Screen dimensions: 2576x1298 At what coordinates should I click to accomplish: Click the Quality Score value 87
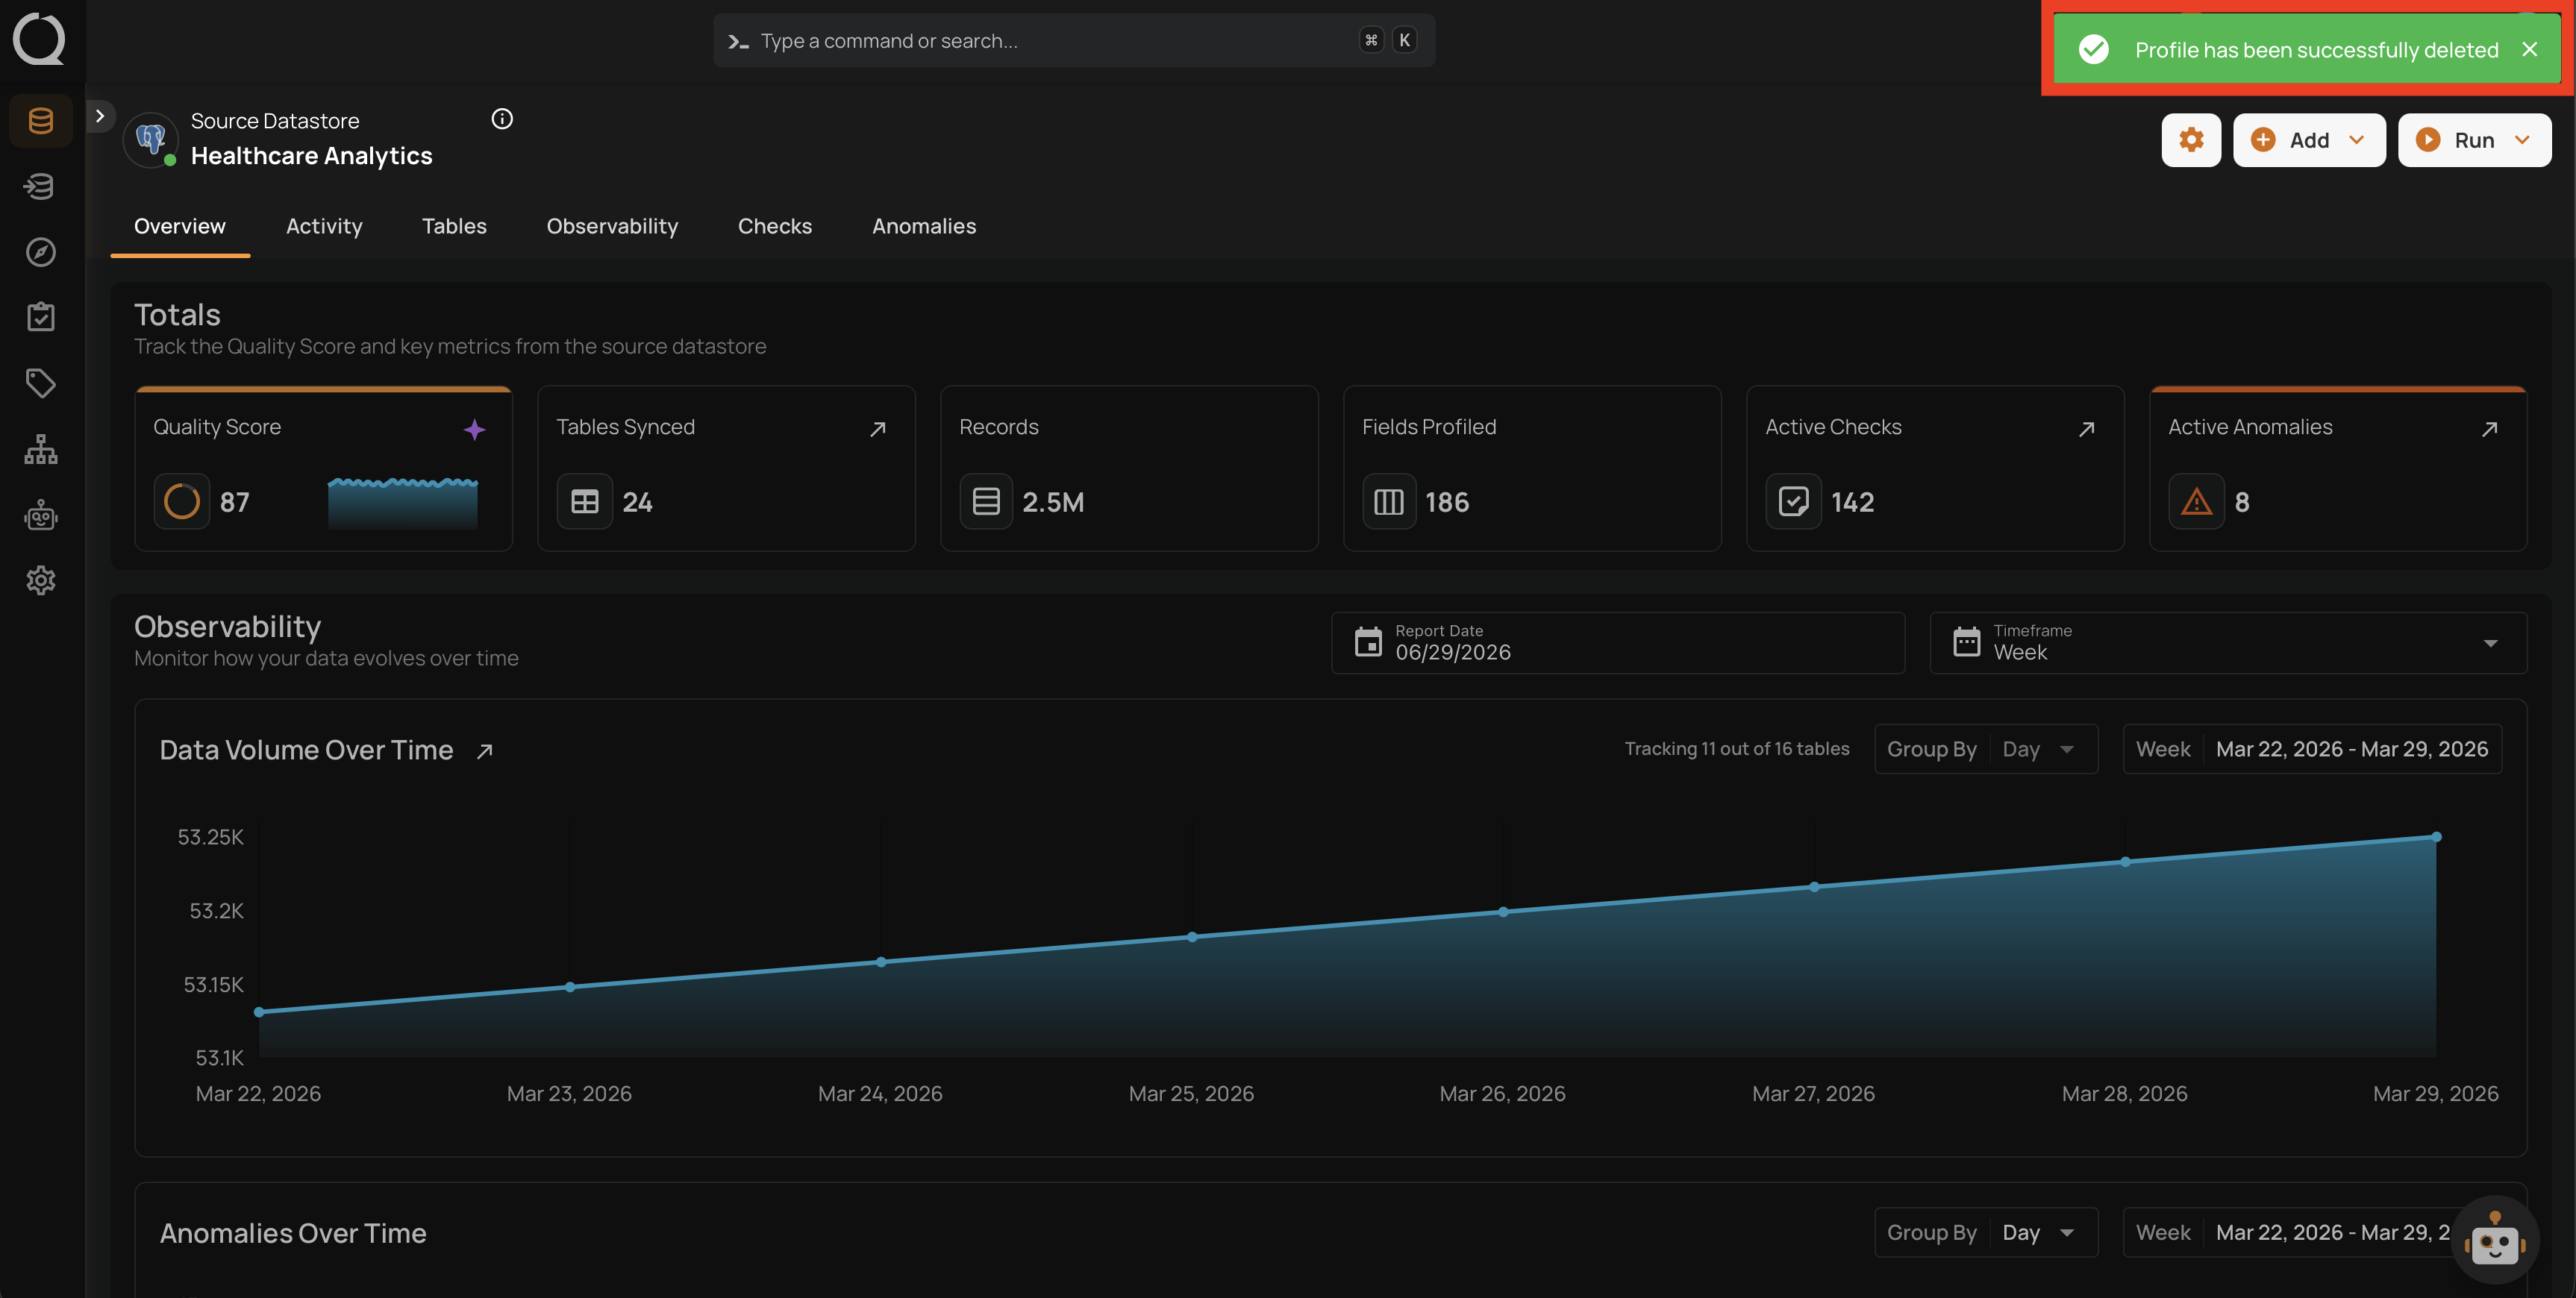point(235,502)
